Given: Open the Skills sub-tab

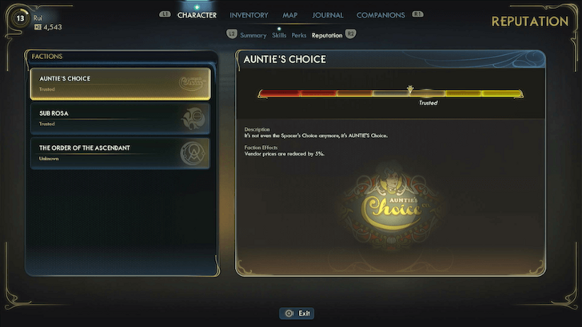Looking at the screenshot, I should pos(279,36).
